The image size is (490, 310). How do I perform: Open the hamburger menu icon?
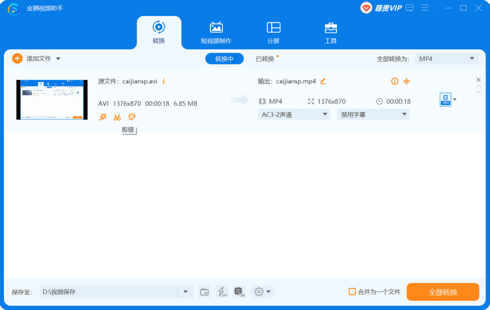(x=425, y=8)
